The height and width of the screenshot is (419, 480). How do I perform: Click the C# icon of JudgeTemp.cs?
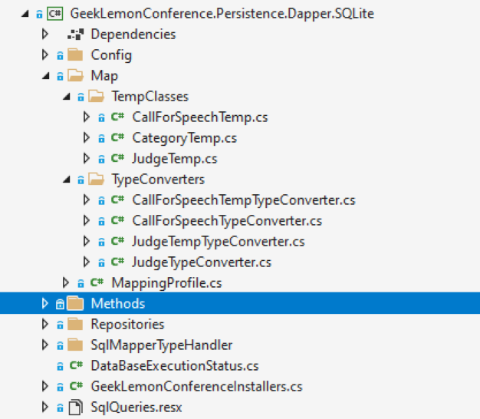coord(117,158)
